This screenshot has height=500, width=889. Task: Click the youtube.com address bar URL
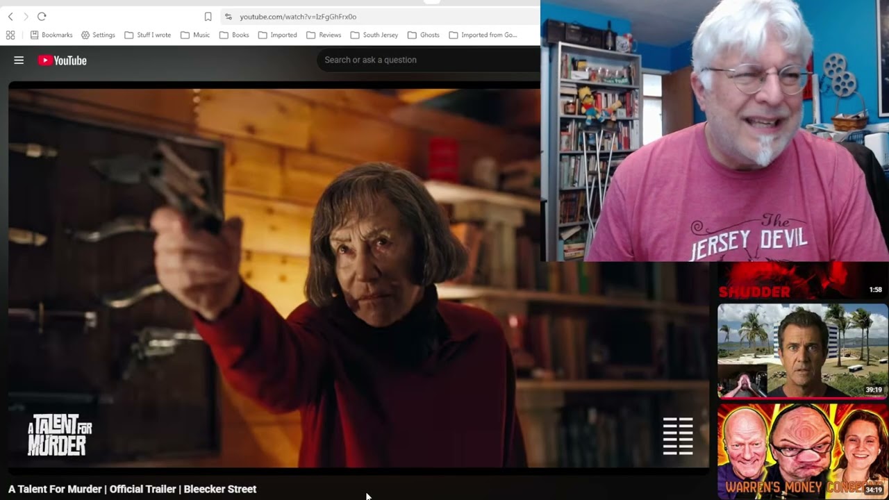298,17
